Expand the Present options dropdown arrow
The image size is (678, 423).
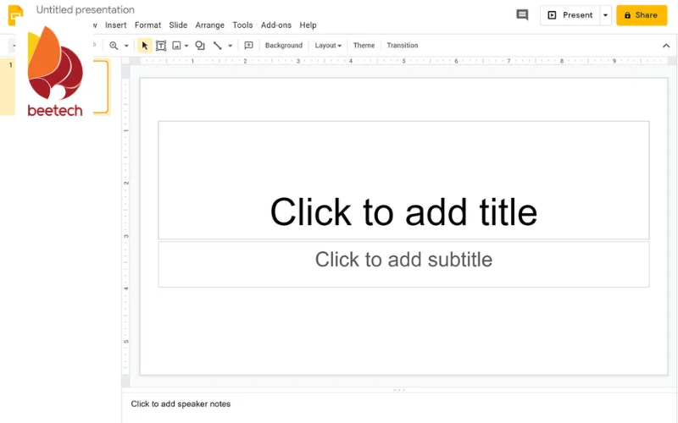(605, 15)
